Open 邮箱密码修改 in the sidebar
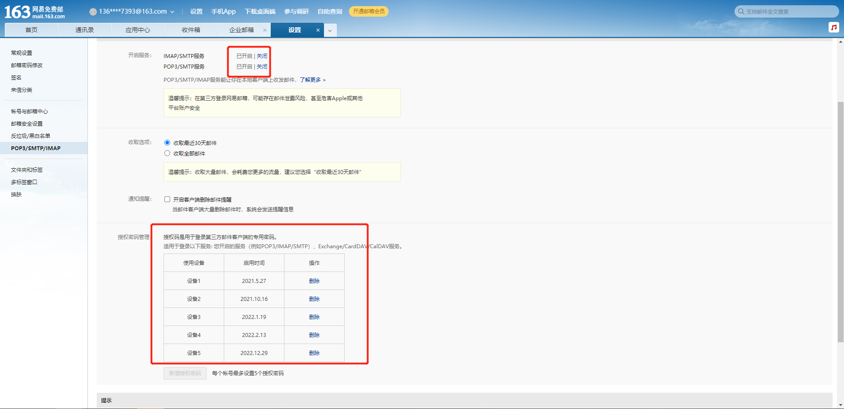 [x=27, y=65]
